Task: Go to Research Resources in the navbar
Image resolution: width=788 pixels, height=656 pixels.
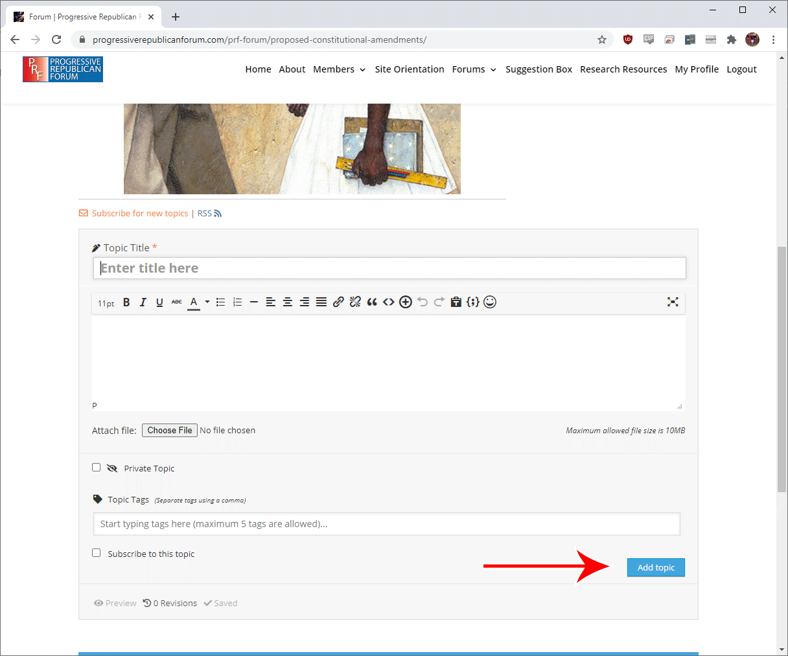Action: (623, 69)
